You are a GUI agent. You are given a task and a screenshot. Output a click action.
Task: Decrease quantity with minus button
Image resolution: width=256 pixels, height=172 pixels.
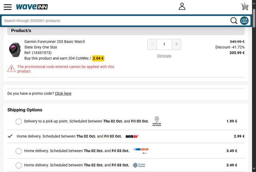coord(152,44)
